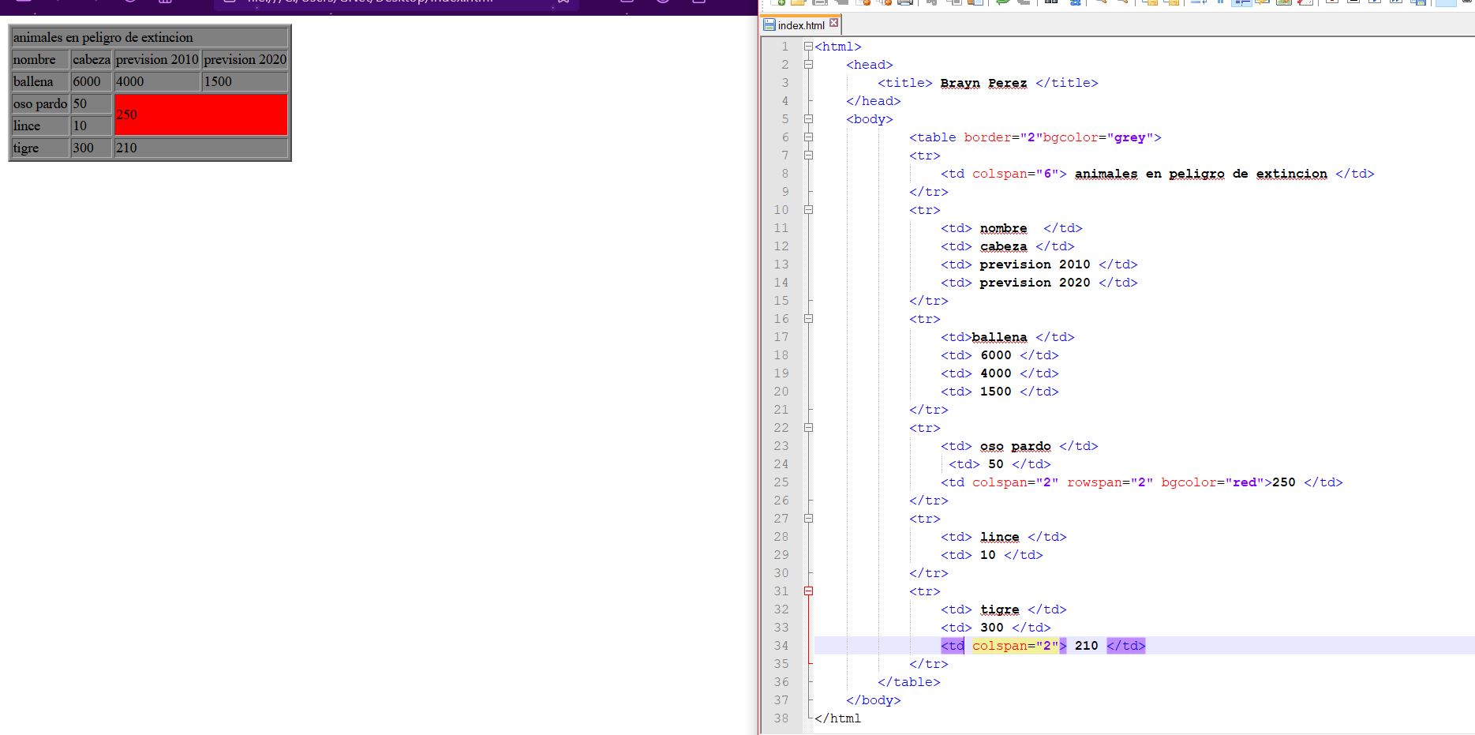Click the green Undo arrow in toolbar
This screenshot has height=735, width=1475.
[x=1003, y=2]
